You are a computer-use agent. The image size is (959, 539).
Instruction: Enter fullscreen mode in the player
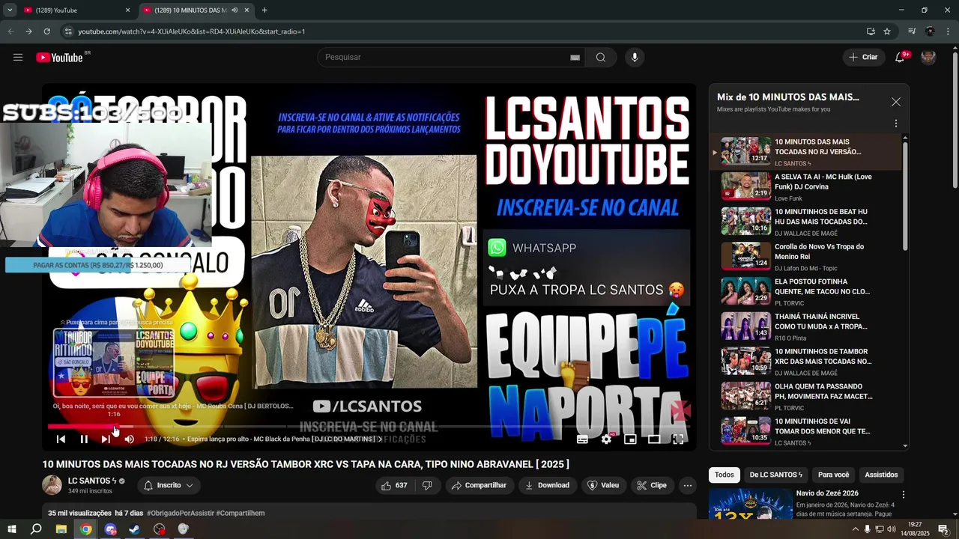(x=678, y=439)
